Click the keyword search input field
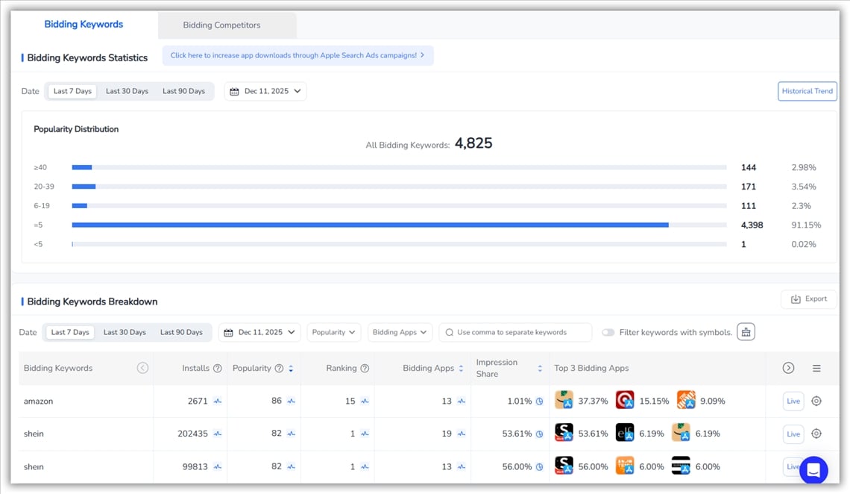This screenshot has width=850, height=494. 516,332
